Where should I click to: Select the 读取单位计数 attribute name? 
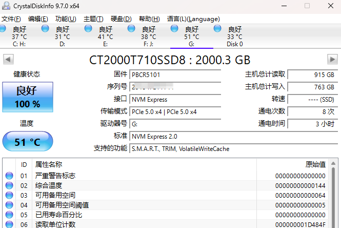pyautogui.click(x=55, y=224)
